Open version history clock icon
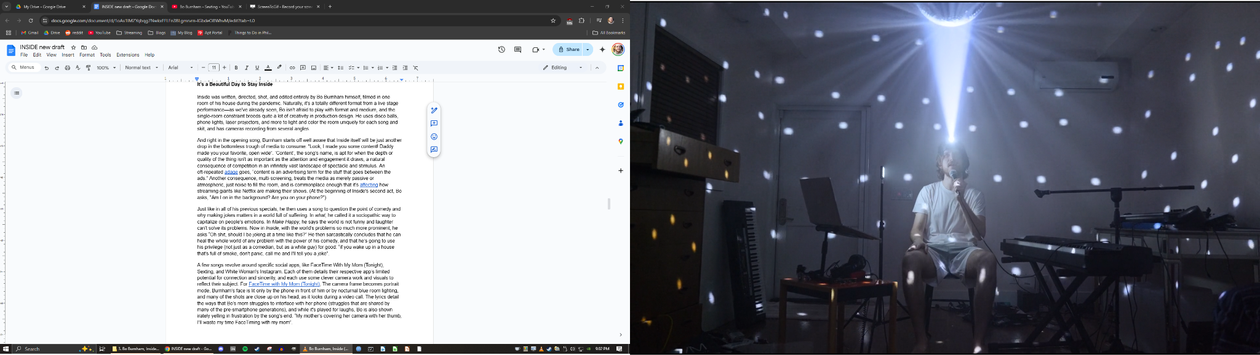 501,50
